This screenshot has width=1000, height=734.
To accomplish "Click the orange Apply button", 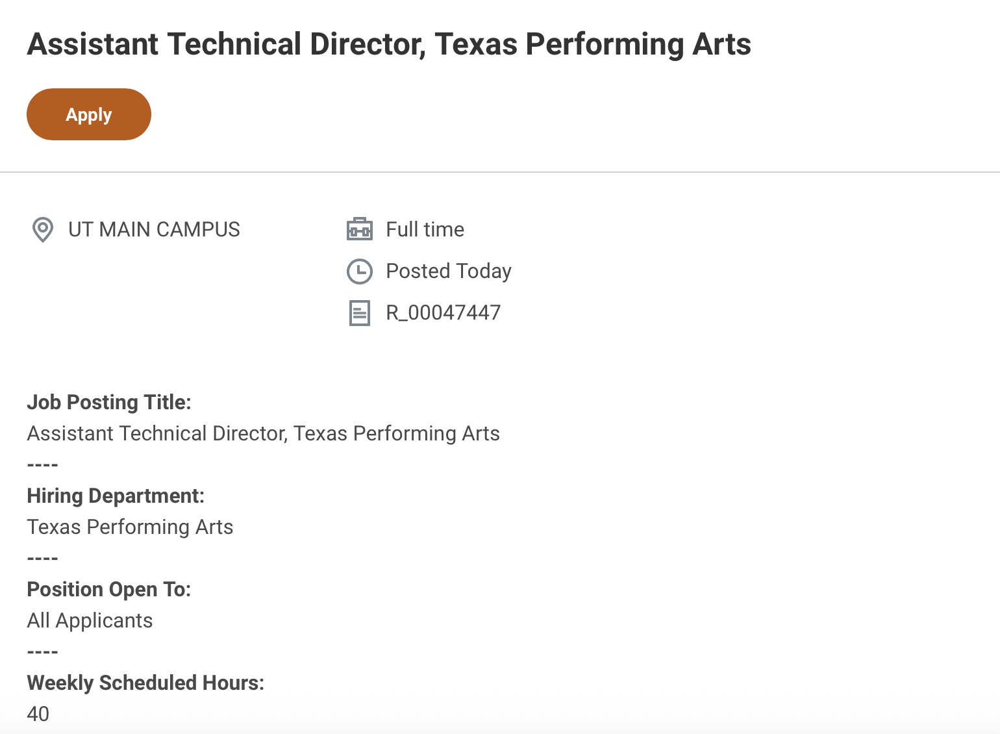I will [x=89, y=114].
